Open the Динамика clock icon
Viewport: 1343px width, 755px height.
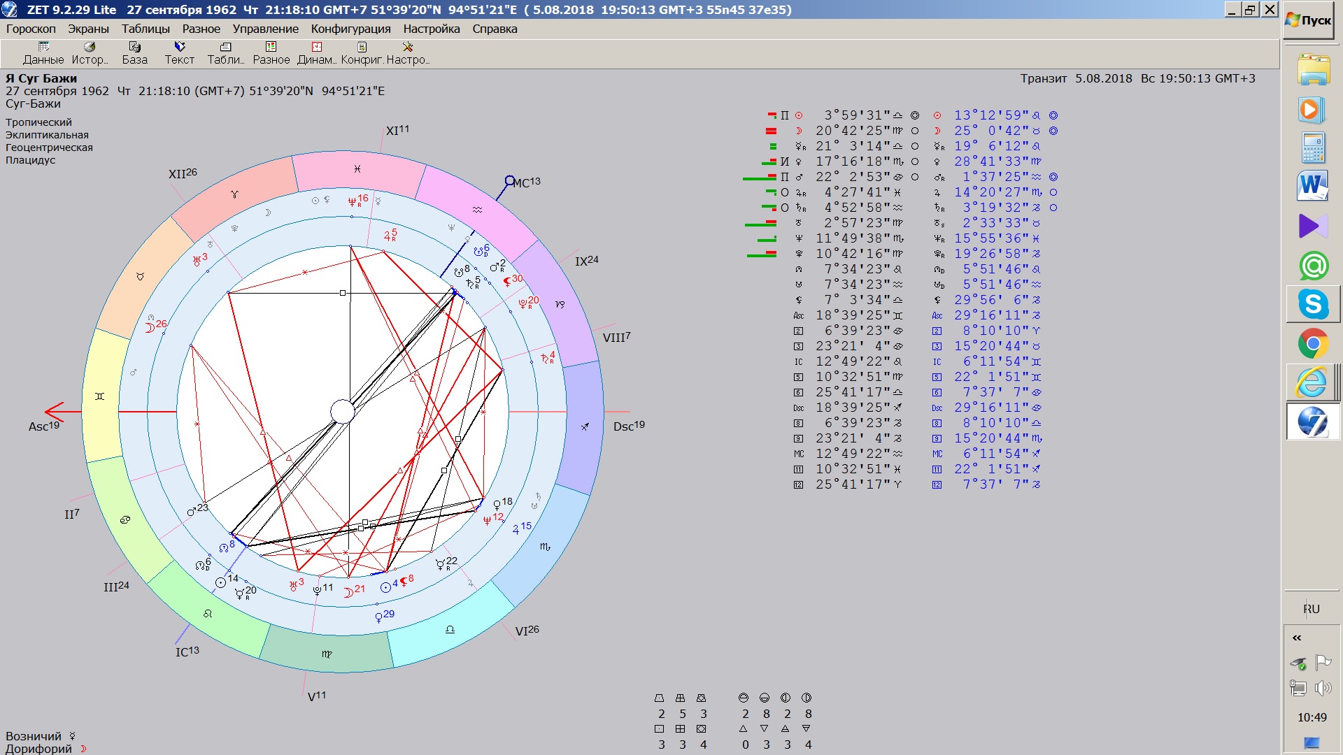[316, 52]
